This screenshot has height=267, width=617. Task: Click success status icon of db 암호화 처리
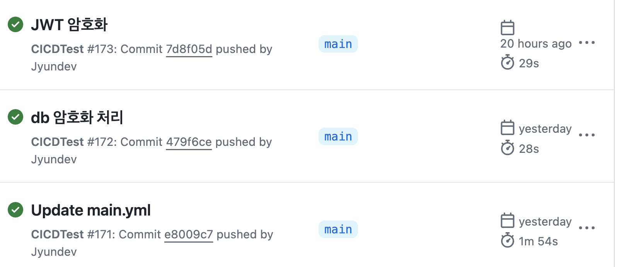(x=15, y=117)
